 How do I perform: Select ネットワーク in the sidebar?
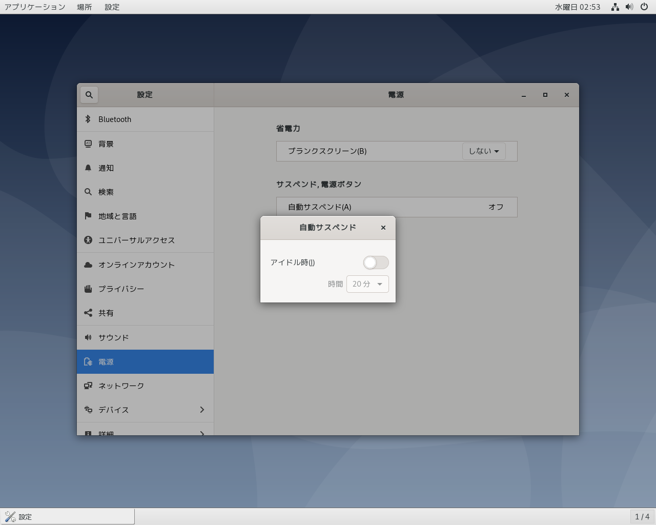(x=121, y=386)
